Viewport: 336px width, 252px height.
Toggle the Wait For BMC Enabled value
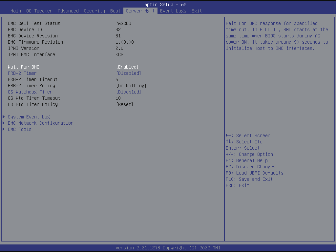127,67
